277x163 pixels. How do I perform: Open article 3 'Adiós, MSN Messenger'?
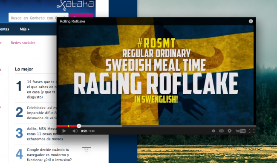click(x=45, y=134)
